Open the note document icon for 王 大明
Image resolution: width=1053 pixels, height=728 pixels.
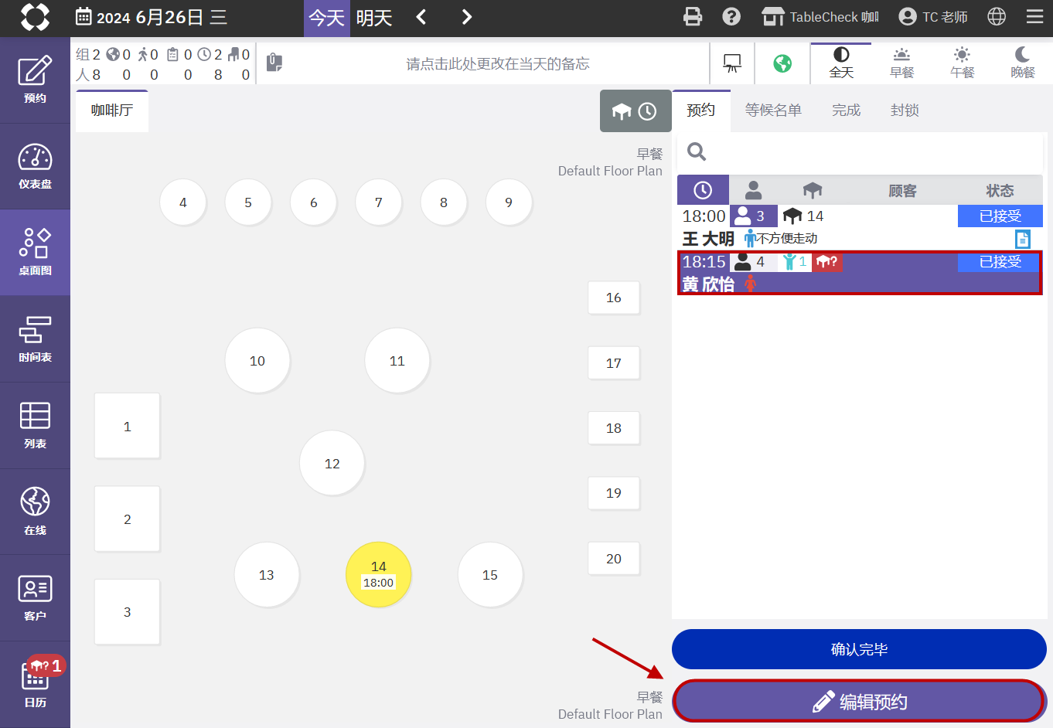tap(1023, 239)
